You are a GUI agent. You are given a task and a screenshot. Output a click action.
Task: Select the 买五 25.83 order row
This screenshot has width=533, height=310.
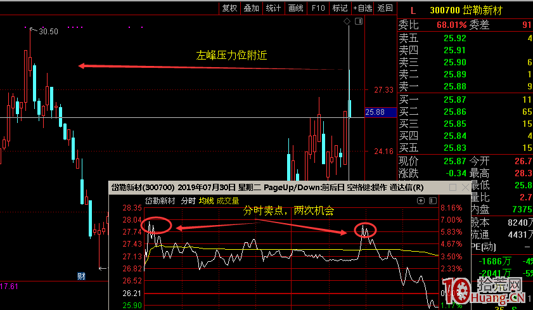tap(465, 148)
